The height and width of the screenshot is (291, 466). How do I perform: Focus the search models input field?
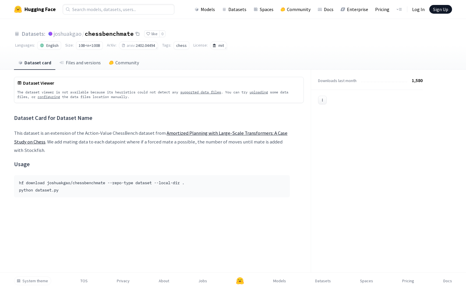(119, 9)
